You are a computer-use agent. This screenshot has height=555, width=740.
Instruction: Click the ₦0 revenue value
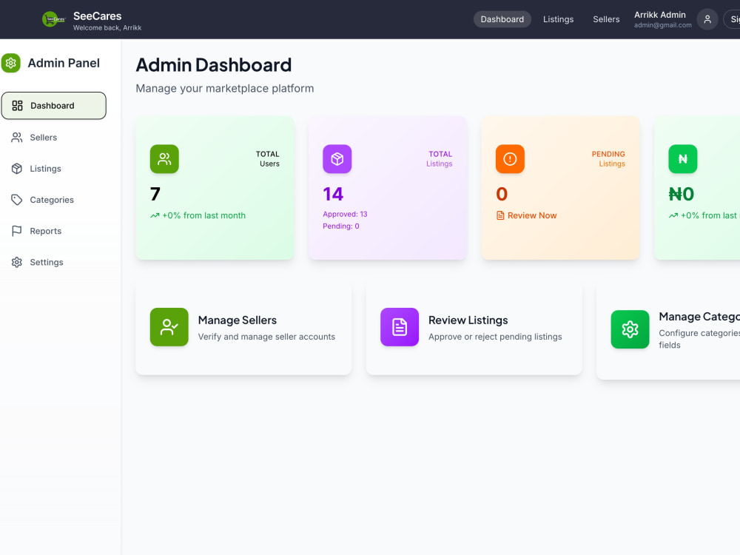pos(682,194)
